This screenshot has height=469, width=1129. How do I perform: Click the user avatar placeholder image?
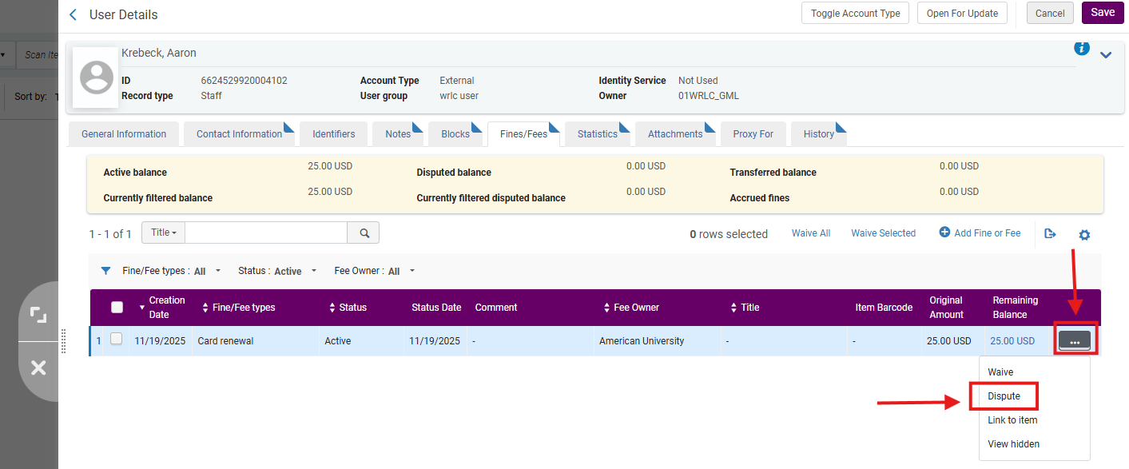click(x=97, y=78)
